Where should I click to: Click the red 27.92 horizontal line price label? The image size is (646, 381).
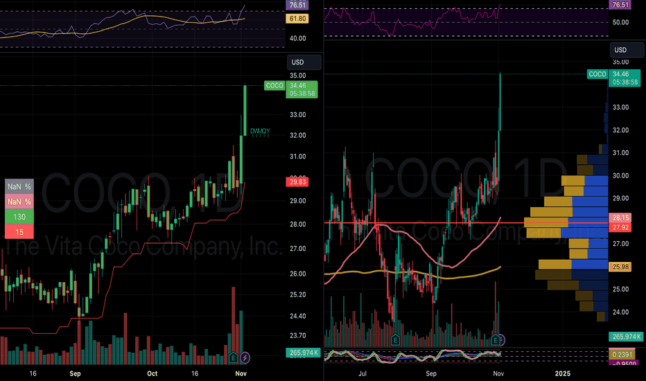tap(620, 227)
